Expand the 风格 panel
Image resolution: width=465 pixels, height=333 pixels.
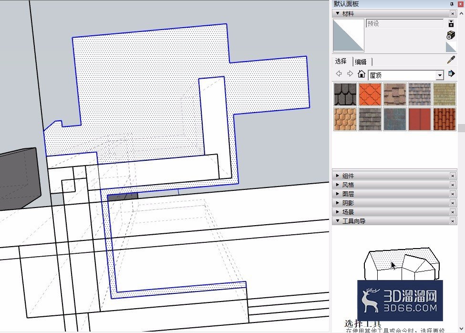(338, 185)
